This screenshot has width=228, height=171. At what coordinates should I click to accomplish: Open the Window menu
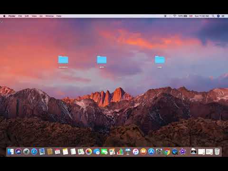click(x=49, y=16)
